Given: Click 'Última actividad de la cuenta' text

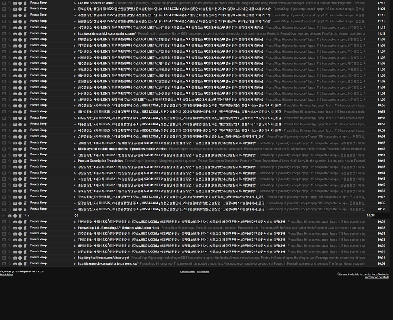Looking at the screenshot, I should click(x=363, y=274).
